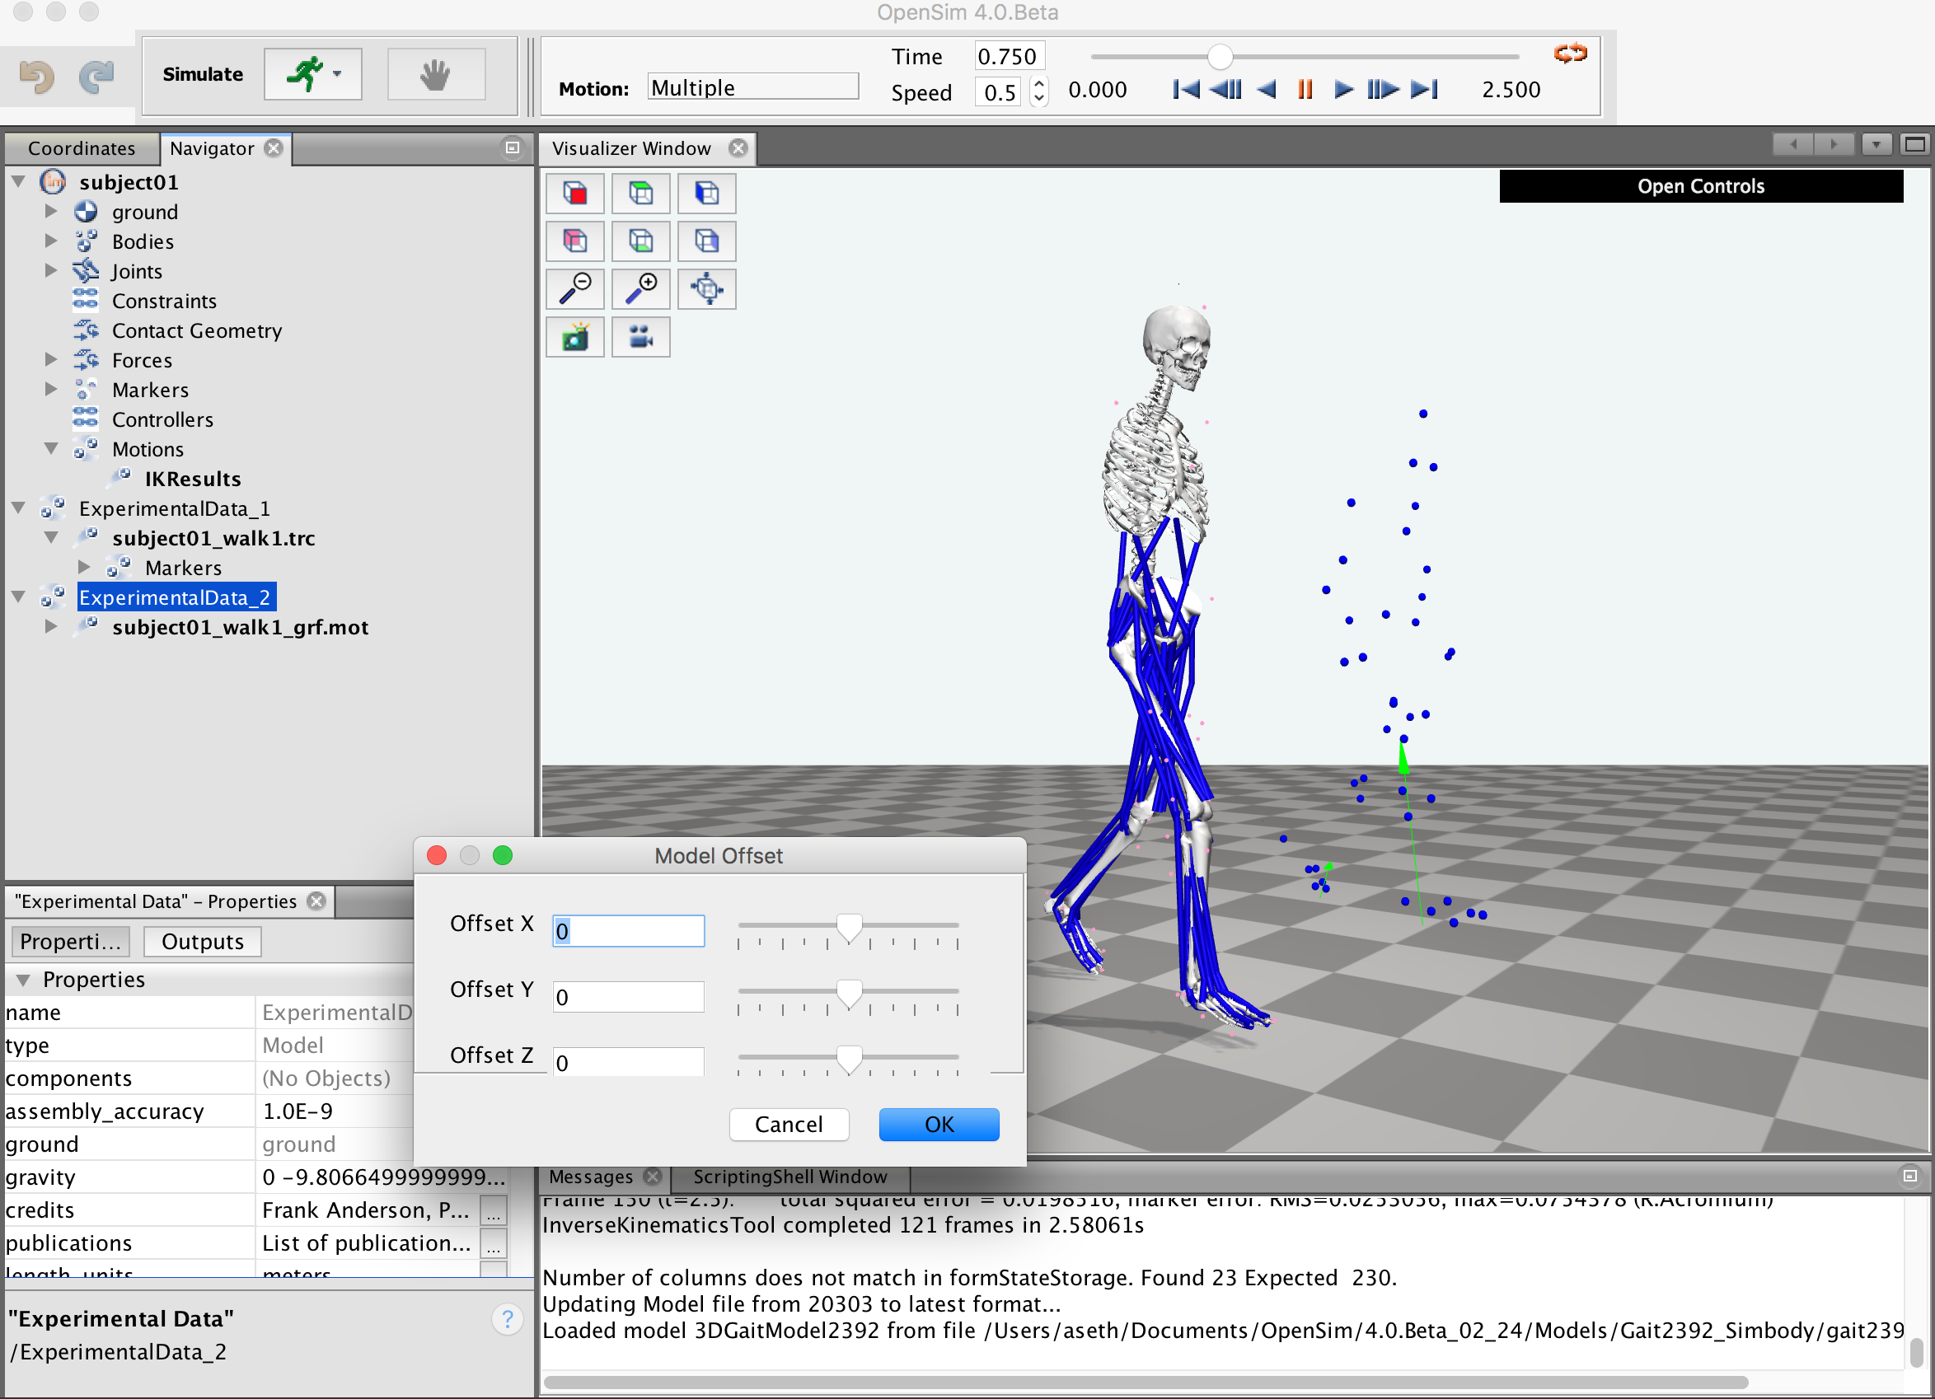This screenshot has width=1935, height=1399.
Task: Select the Zoom In magnifier tool
Action: [640, 288]
